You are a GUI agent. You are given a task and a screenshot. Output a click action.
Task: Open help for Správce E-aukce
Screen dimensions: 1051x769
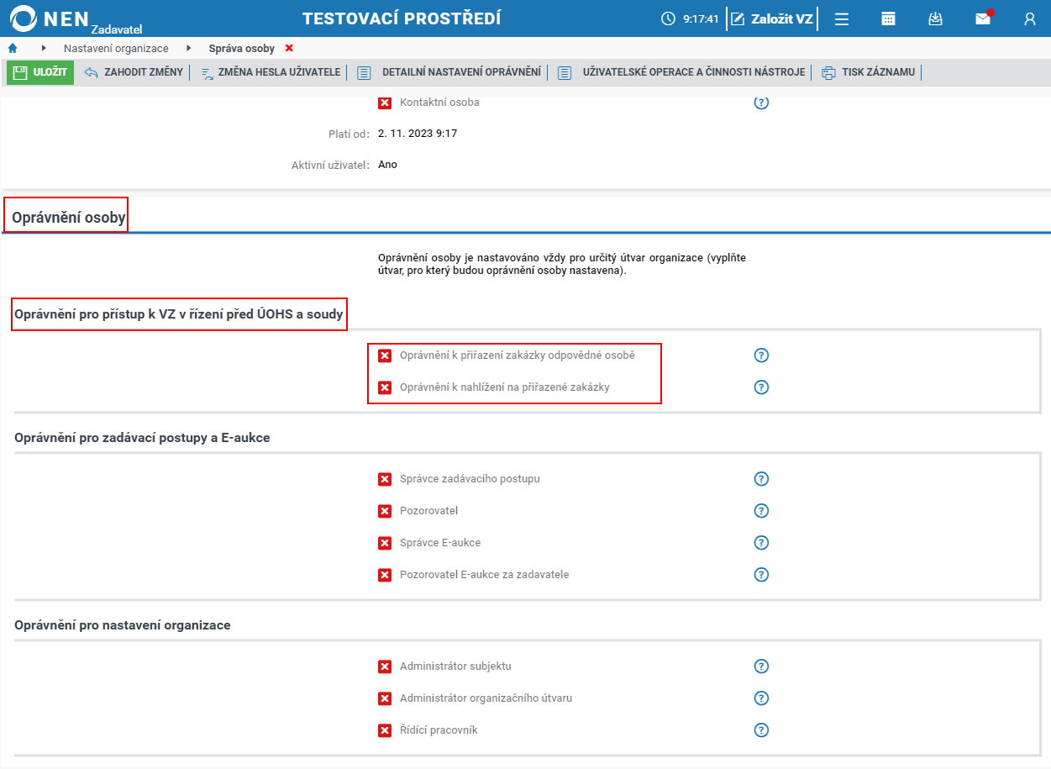762,543
